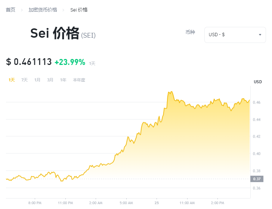Click the highest peak of the price chart
The width and height of the screenshot is (272, 209).
[170, 91]
